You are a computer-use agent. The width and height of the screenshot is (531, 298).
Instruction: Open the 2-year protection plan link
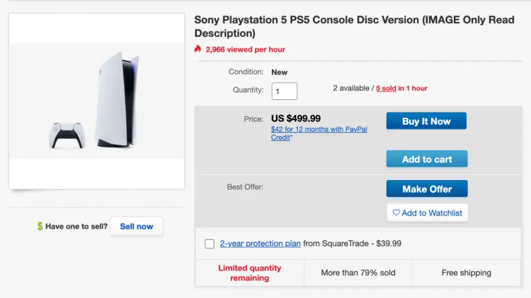260,243
